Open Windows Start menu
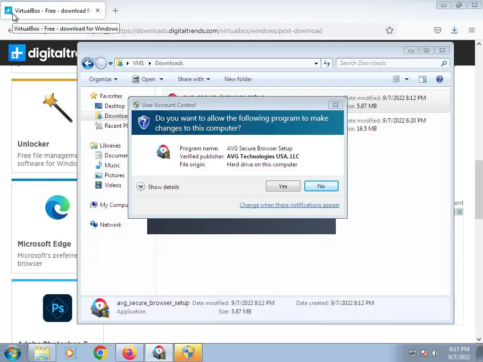 (x=13, y=353)
